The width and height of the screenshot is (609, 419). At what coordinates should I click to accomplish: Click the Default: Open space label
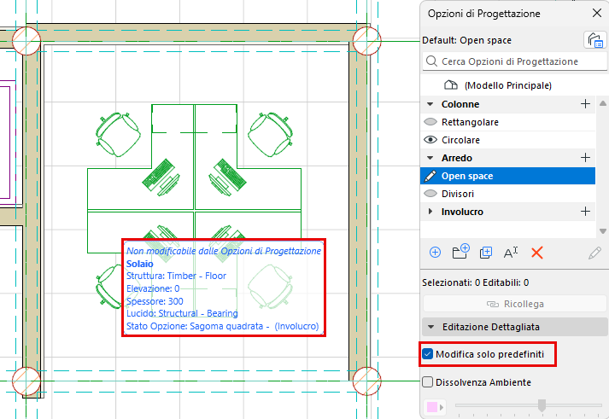[466, 40]
